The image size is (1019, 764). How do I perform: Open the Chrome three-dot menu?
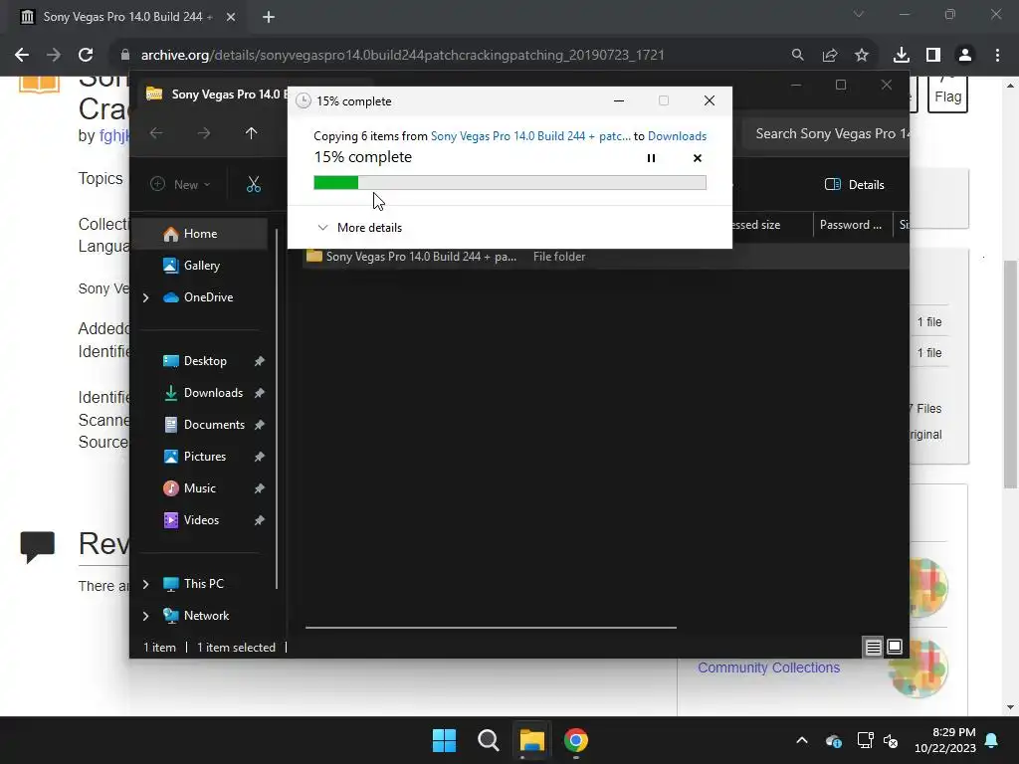click(x=997, y=56)
